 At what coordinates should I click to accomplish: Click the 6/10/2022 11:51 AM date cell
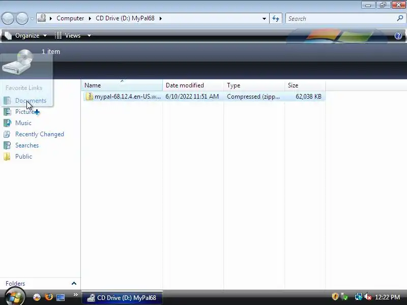192,97
